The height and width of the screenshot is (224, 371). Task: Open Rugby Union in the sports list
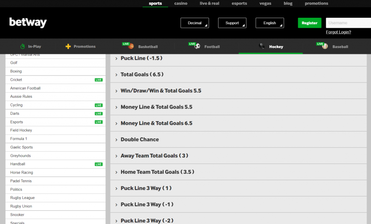55,206
